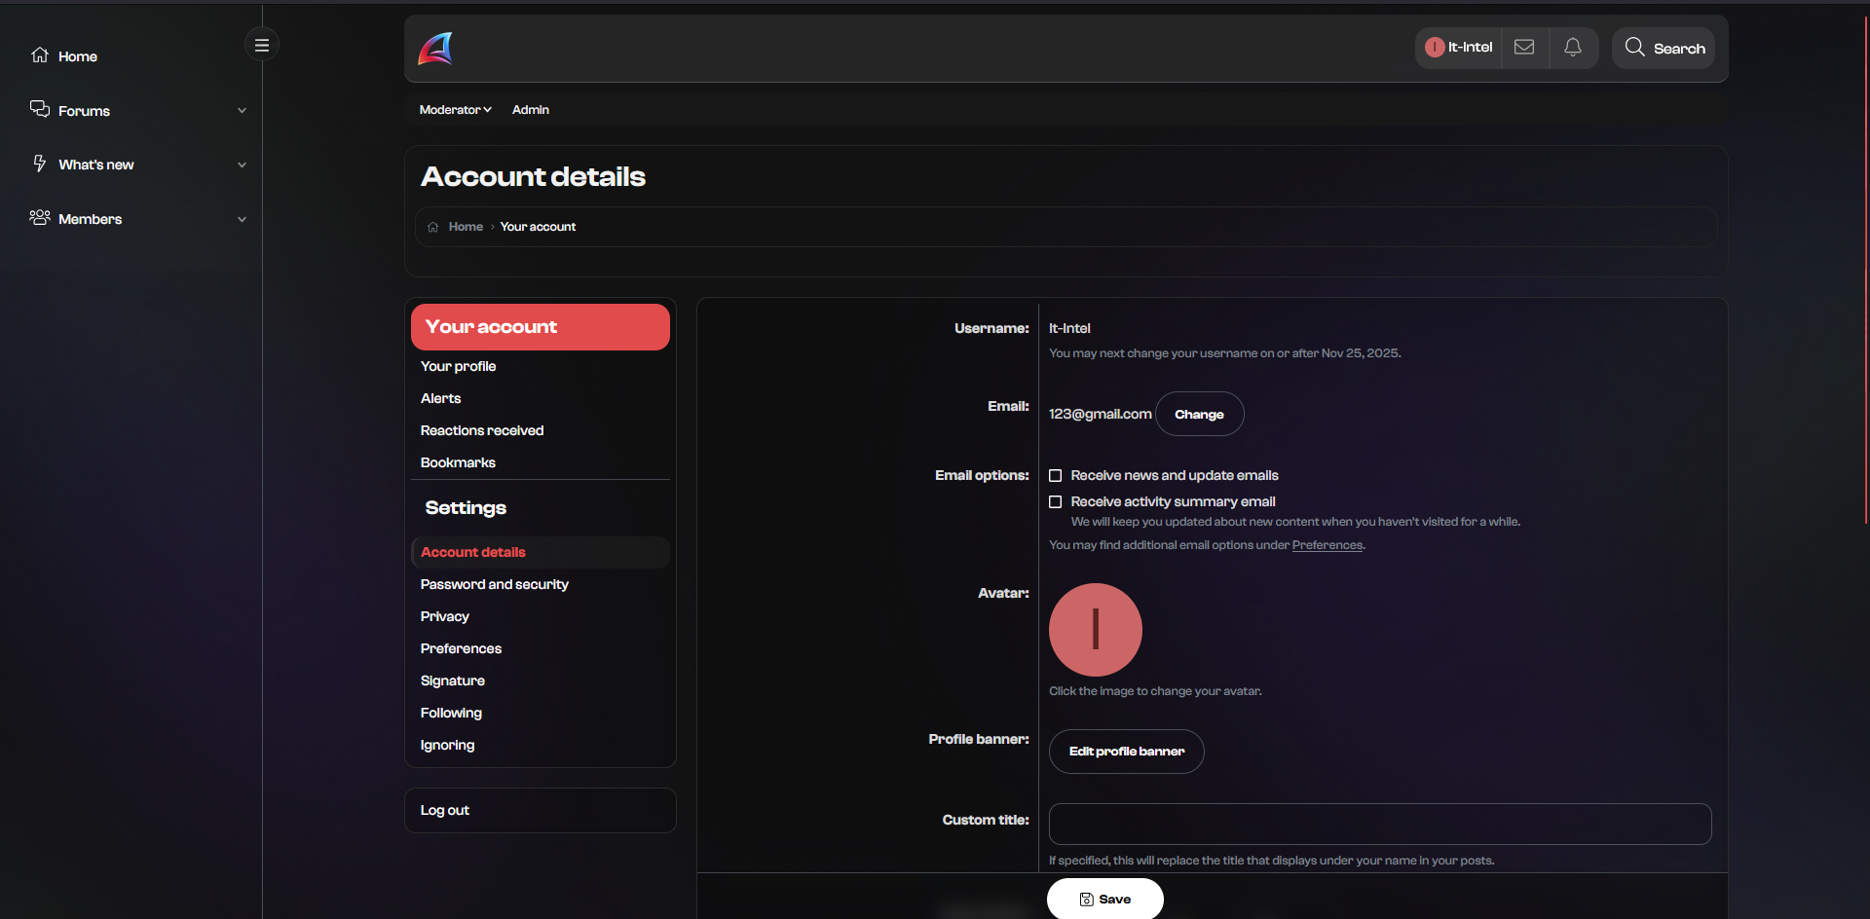Click the Change email button

1198,415
